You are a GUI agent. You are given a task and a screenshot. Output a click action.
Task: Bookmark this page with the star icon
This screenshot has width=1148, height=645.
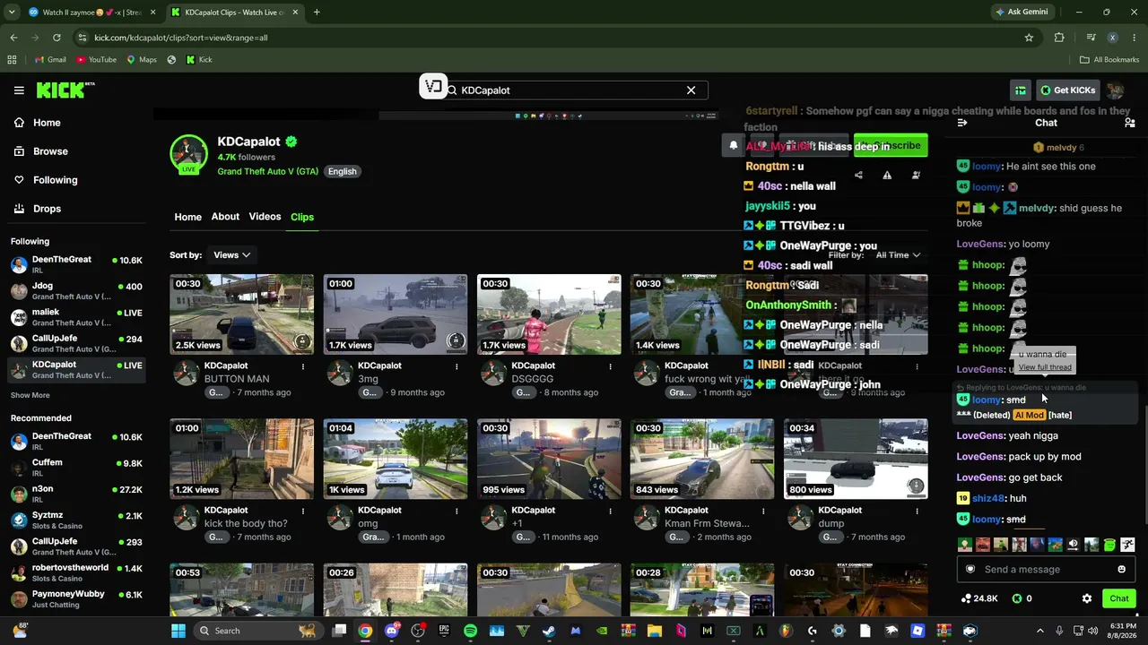[1029, 38]
